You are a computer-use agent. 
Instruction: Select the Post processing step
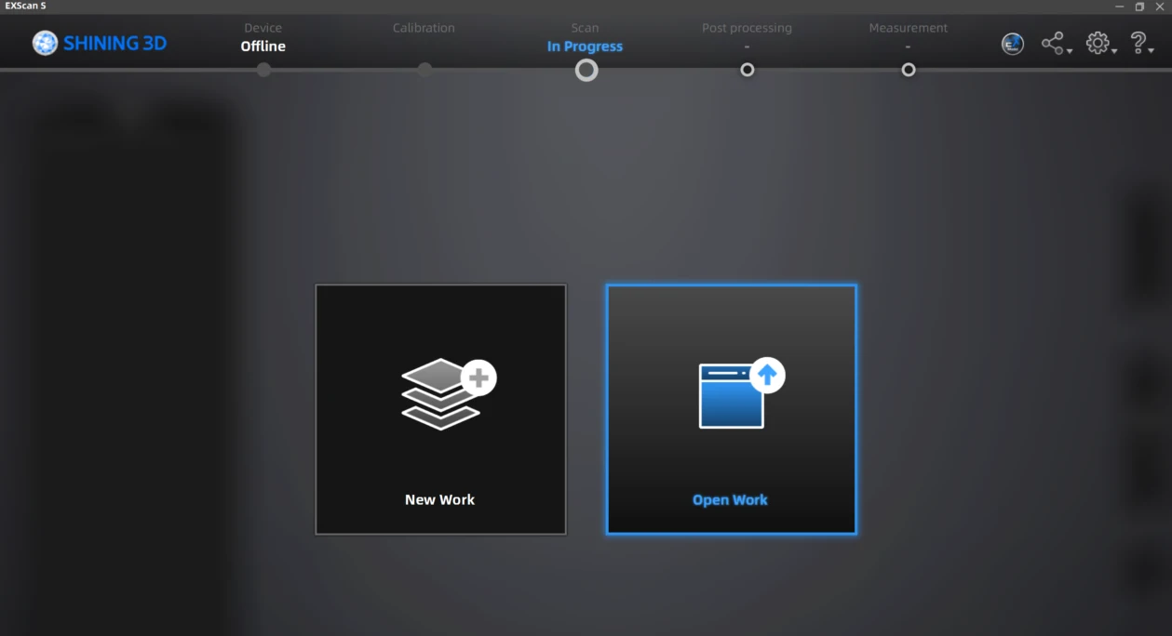coord(747,36)
